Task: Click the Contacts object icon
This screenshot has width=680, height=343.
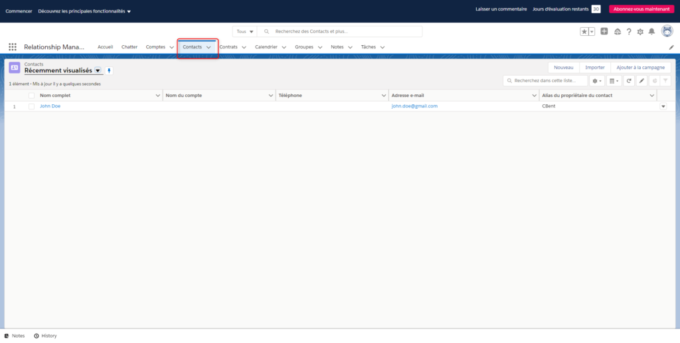Action: tap(15, 68)
